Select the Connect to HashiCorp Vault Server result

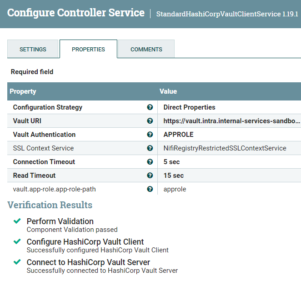tap(102, 266)
